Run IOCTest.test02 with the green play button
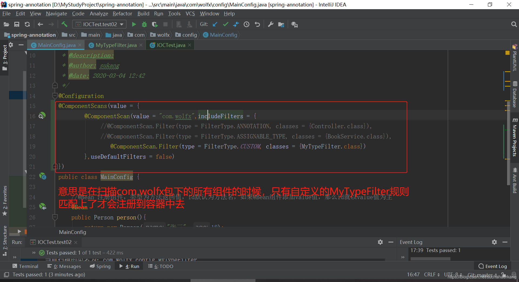Viewport: 519px width, 282px height. point(134,25)
